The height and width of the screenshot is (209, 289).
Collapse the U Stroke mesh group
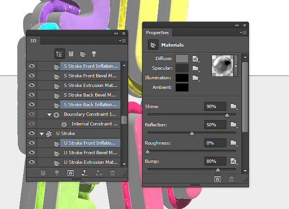pos(41,134)
